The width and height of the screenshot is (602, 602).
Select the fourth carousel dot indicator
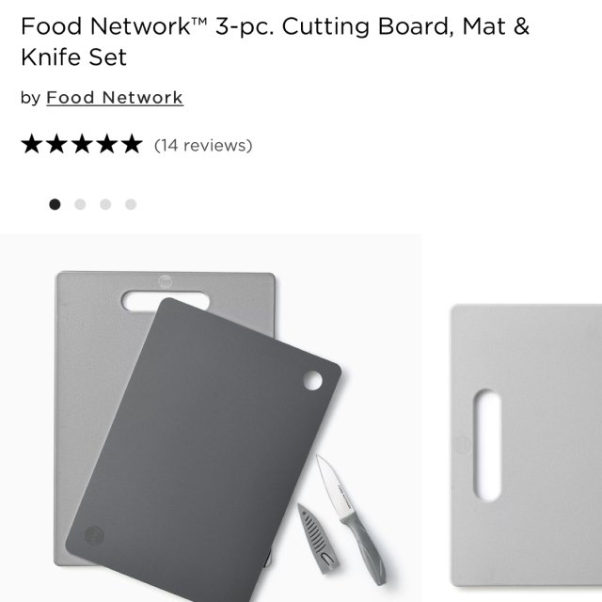click(x=131, y=204)
